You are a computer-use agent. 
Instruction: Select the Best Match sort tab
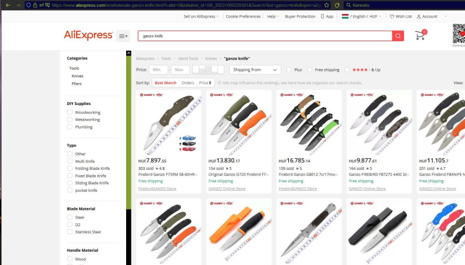coord(166,83)
